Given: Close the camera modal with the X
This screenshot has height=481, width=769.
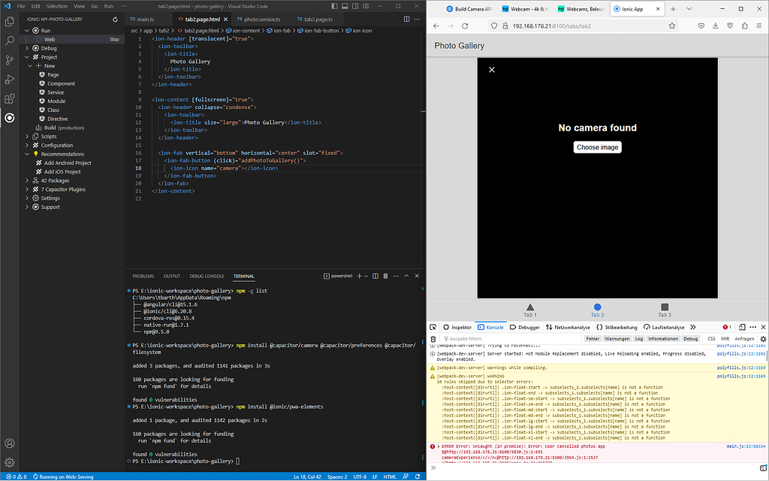Looking at the screenshot, I should click(x=491, y=70).
